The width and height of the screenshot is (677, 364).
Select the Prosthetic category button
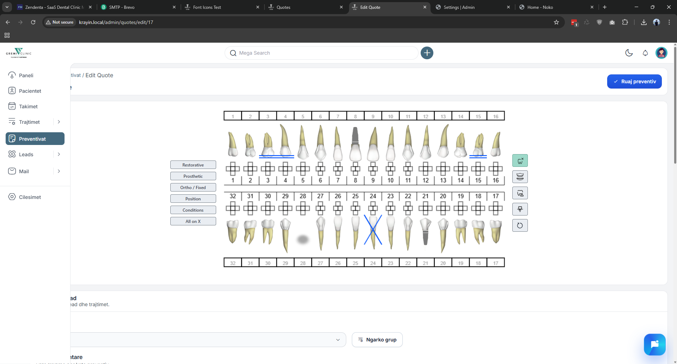point(193,176)
